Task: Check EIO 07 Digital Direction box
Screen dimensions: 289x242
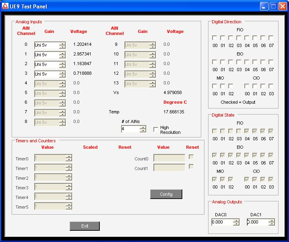Action: coord(271,62)
